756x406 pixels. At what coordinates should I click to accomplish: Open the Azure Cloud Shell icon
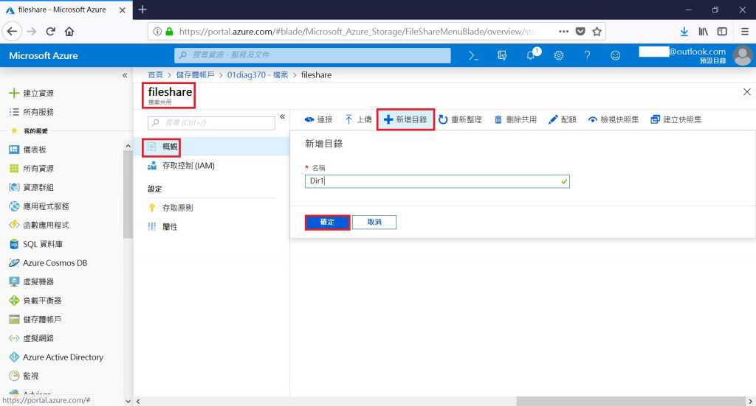point(473,56)
